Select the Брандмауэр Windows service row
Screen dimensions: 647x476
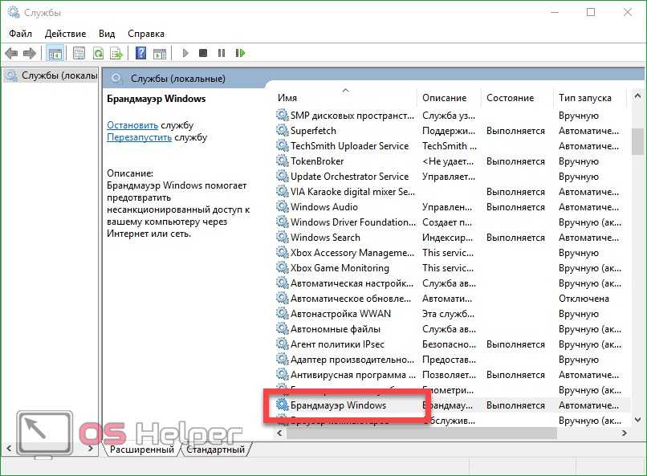click(338, 405)
